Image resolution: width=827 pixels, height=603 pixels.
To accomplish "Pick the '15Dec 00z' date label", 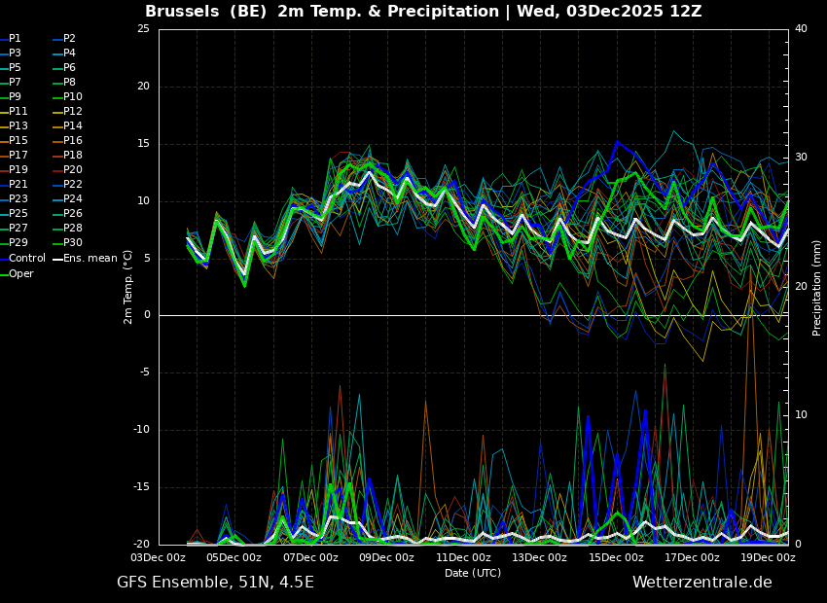I will pos(616,557).
